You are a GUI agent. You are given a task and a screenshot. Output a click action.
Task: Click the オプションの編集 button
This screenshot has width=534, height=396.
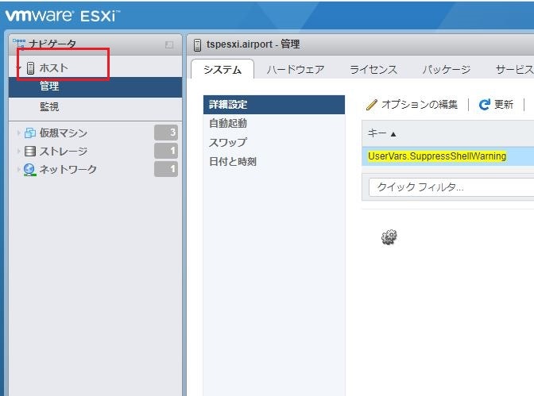(412, 105)
